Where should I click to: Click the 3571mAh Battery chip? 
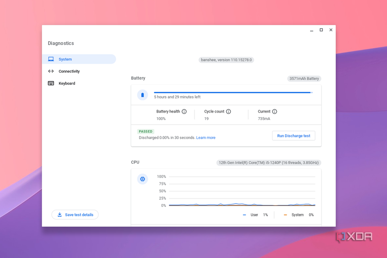click(304, 79)
